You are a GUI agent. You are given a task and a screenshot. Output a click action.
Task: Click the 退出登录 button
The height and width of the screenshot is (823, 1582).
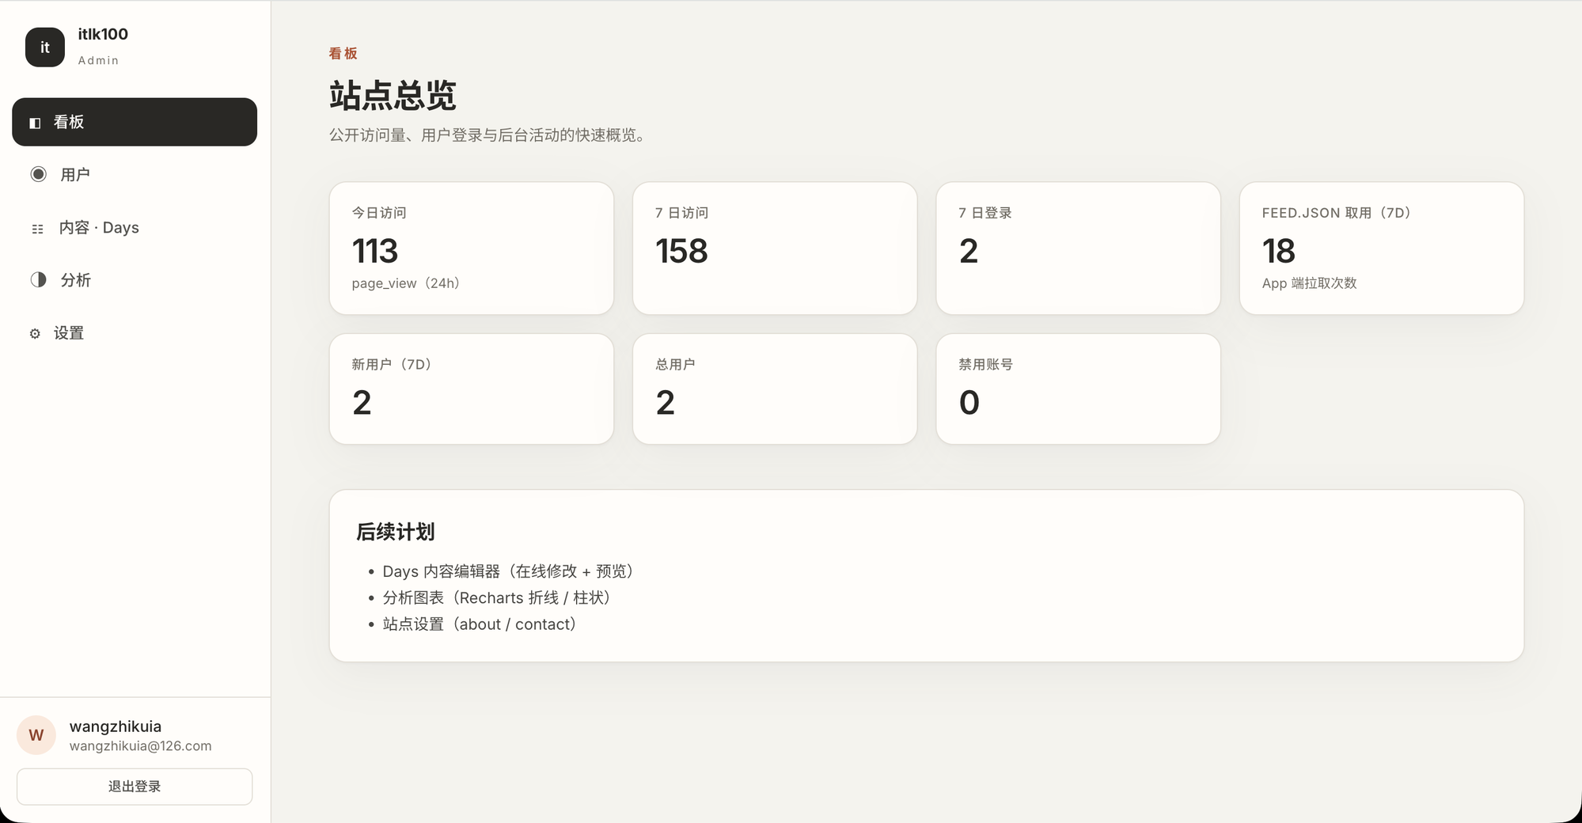(x=135, y=787)
